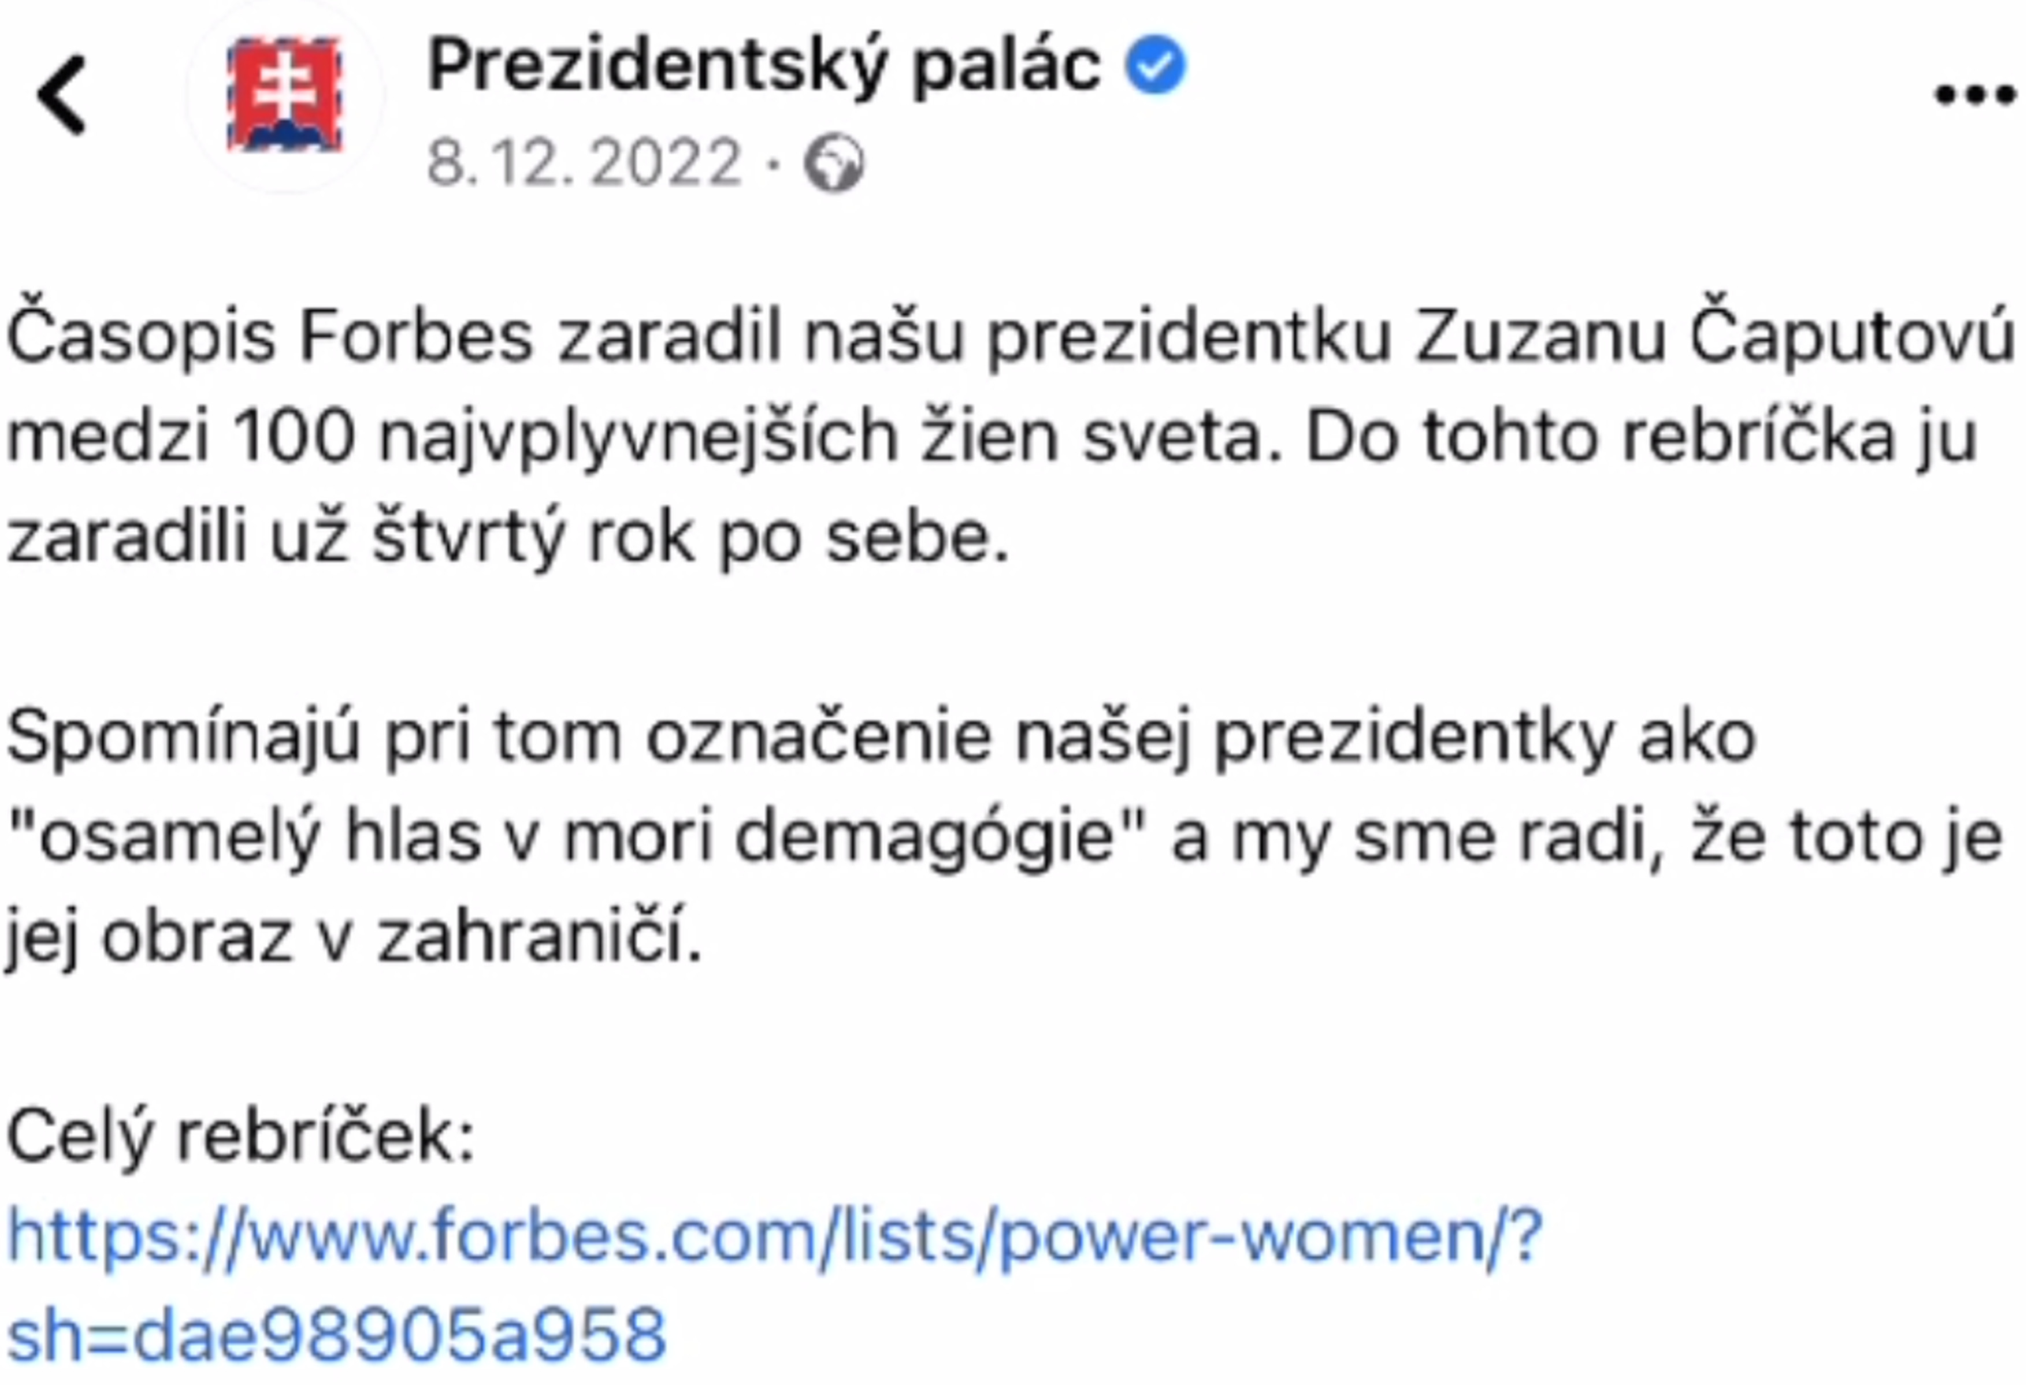Open the three-dot post options menu

1976,94
